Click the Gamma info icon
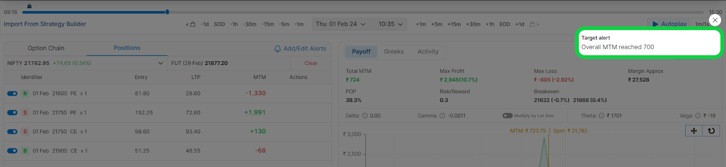 442,116
